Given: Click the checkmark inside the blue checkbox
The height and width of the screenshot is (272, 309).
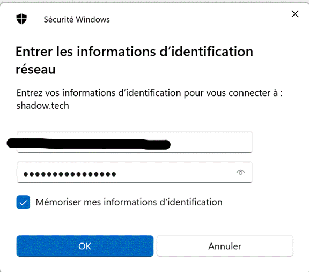Looking at the screenshot, I should pos(23,203).
